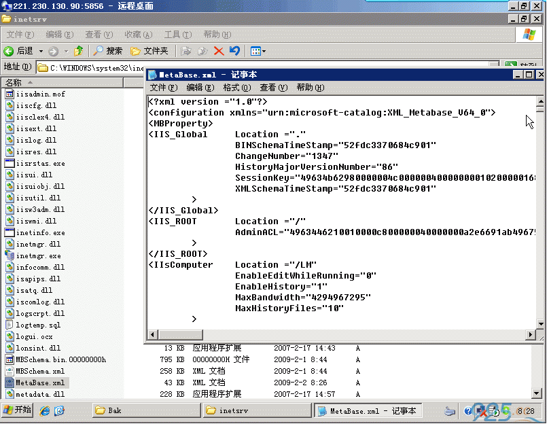Click the Back arrow icon in Explorer
This screenshot has height=426, width=549.
point(9,52)
